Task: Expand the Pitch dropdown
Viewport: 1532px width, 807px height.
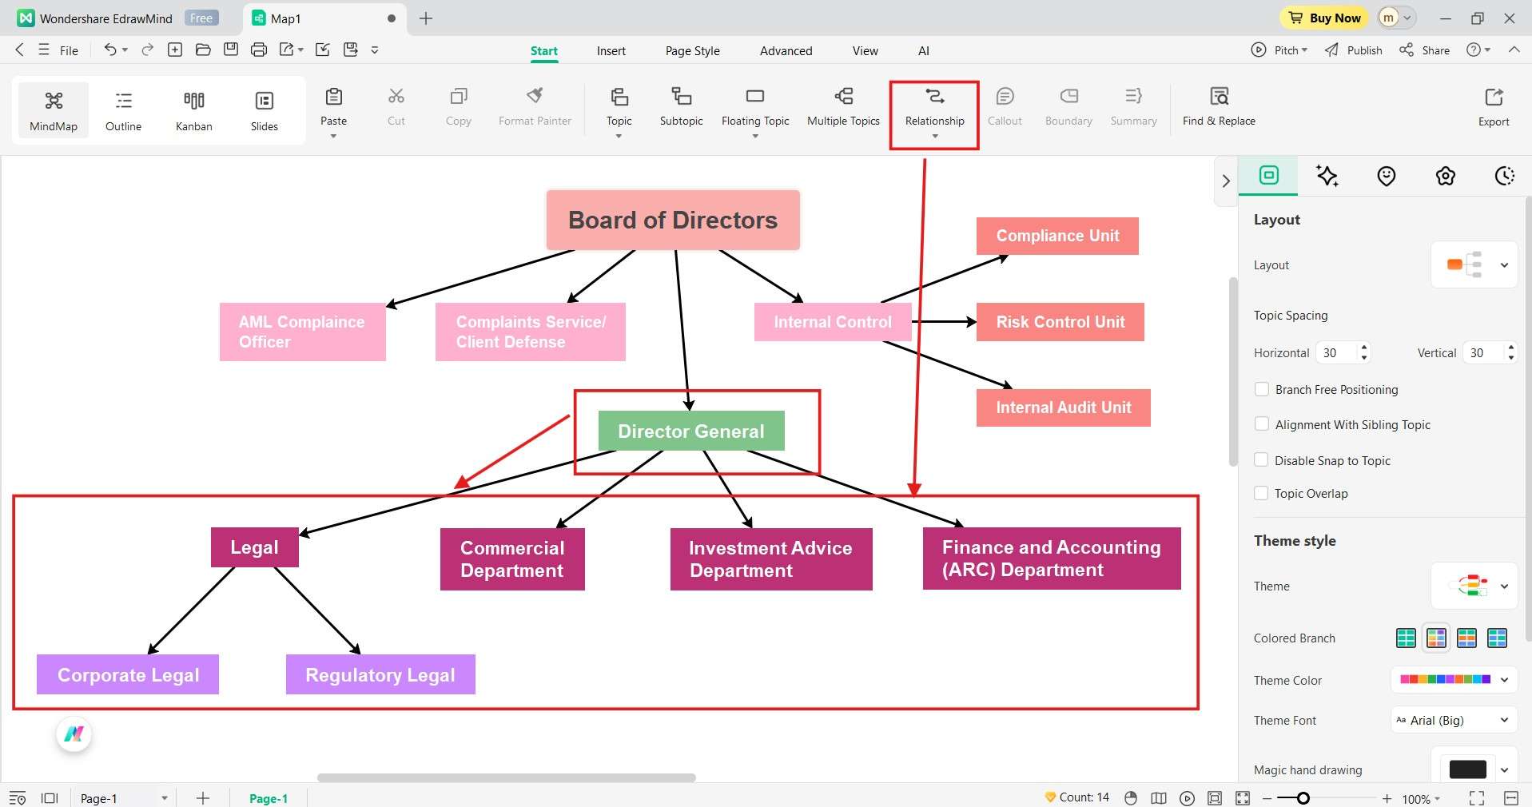Action: coord(1279,50)
